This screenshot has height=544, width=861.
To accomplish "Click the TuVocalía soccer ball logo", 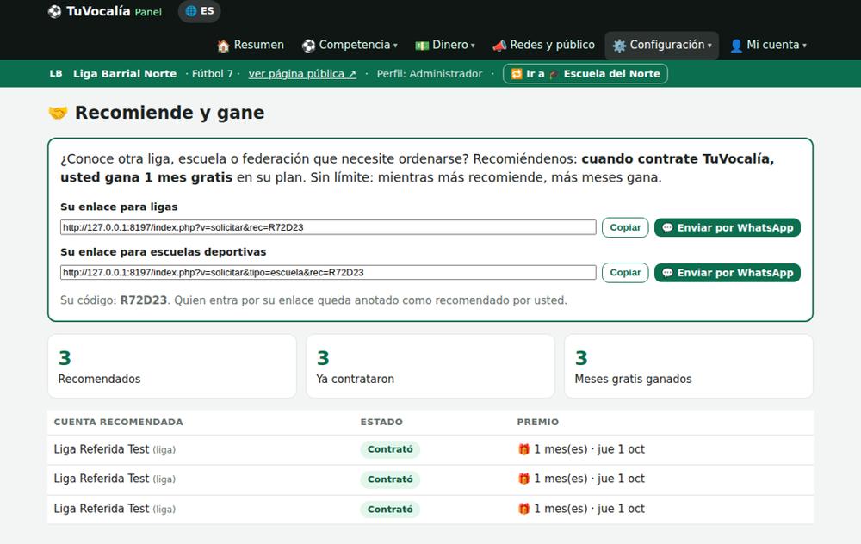I will pyautogui.click(x=54, y=11).
